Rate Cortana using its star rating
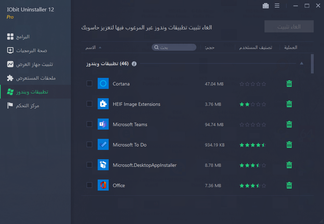The width and height of the screenshot is (324, 224). (252, 84)
